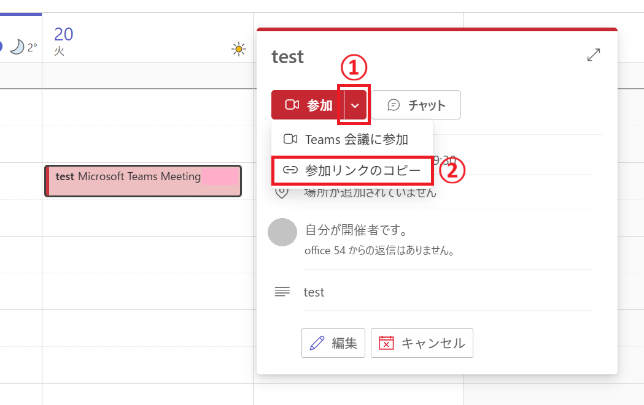Viewport: 644px width, 405px height.
Task: Click the sunny weather icon for day 20
Action: click(239, 49)
